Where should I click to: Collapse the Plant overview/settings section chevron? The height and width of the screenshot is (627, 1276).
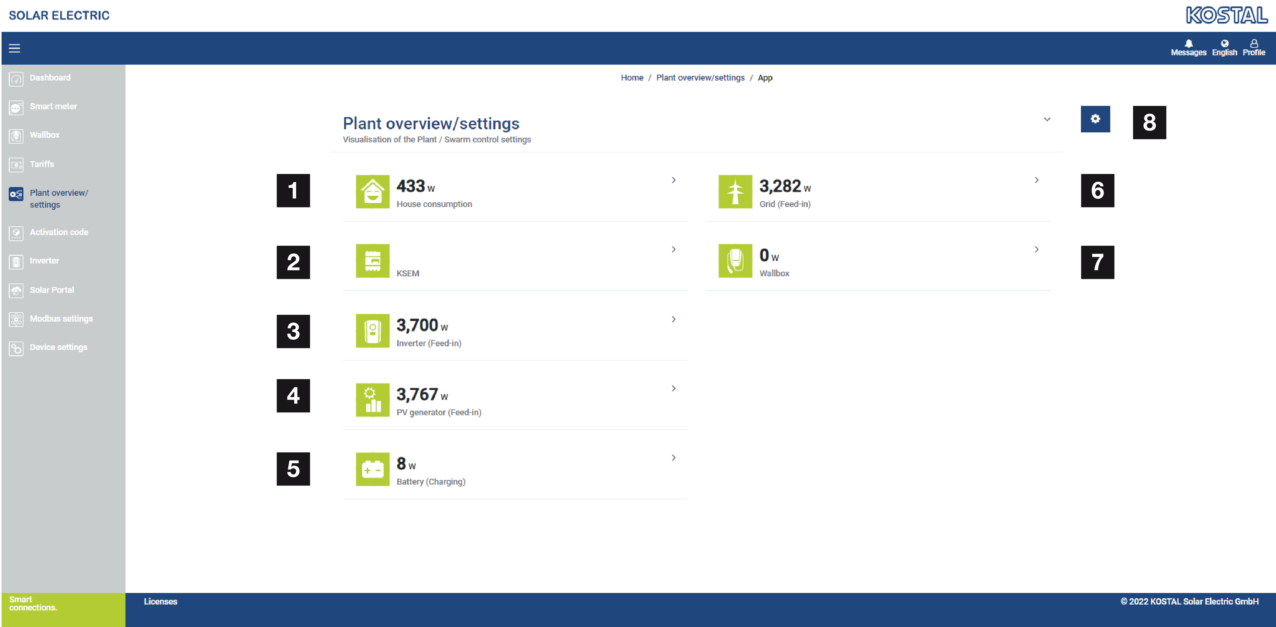coord(1047,120)
